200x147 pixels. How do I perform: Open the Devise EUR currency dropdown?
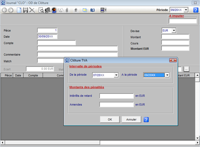174,30
